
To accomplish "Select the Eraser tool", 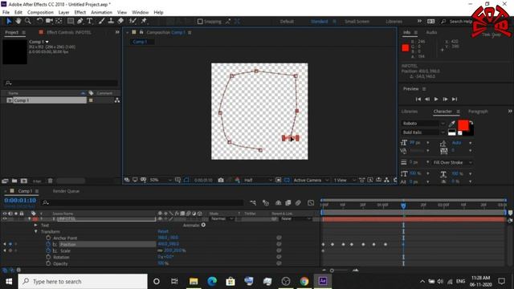I will point(120,21).
